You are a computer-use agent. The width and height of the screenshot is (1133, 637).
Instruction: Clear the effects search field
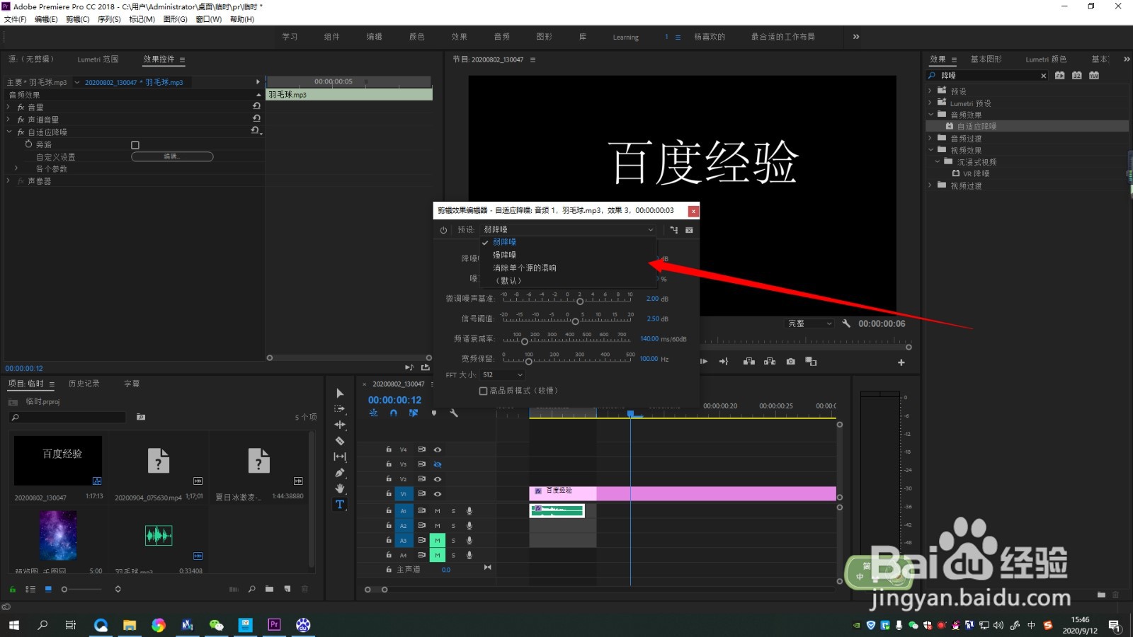(1043, 76)
